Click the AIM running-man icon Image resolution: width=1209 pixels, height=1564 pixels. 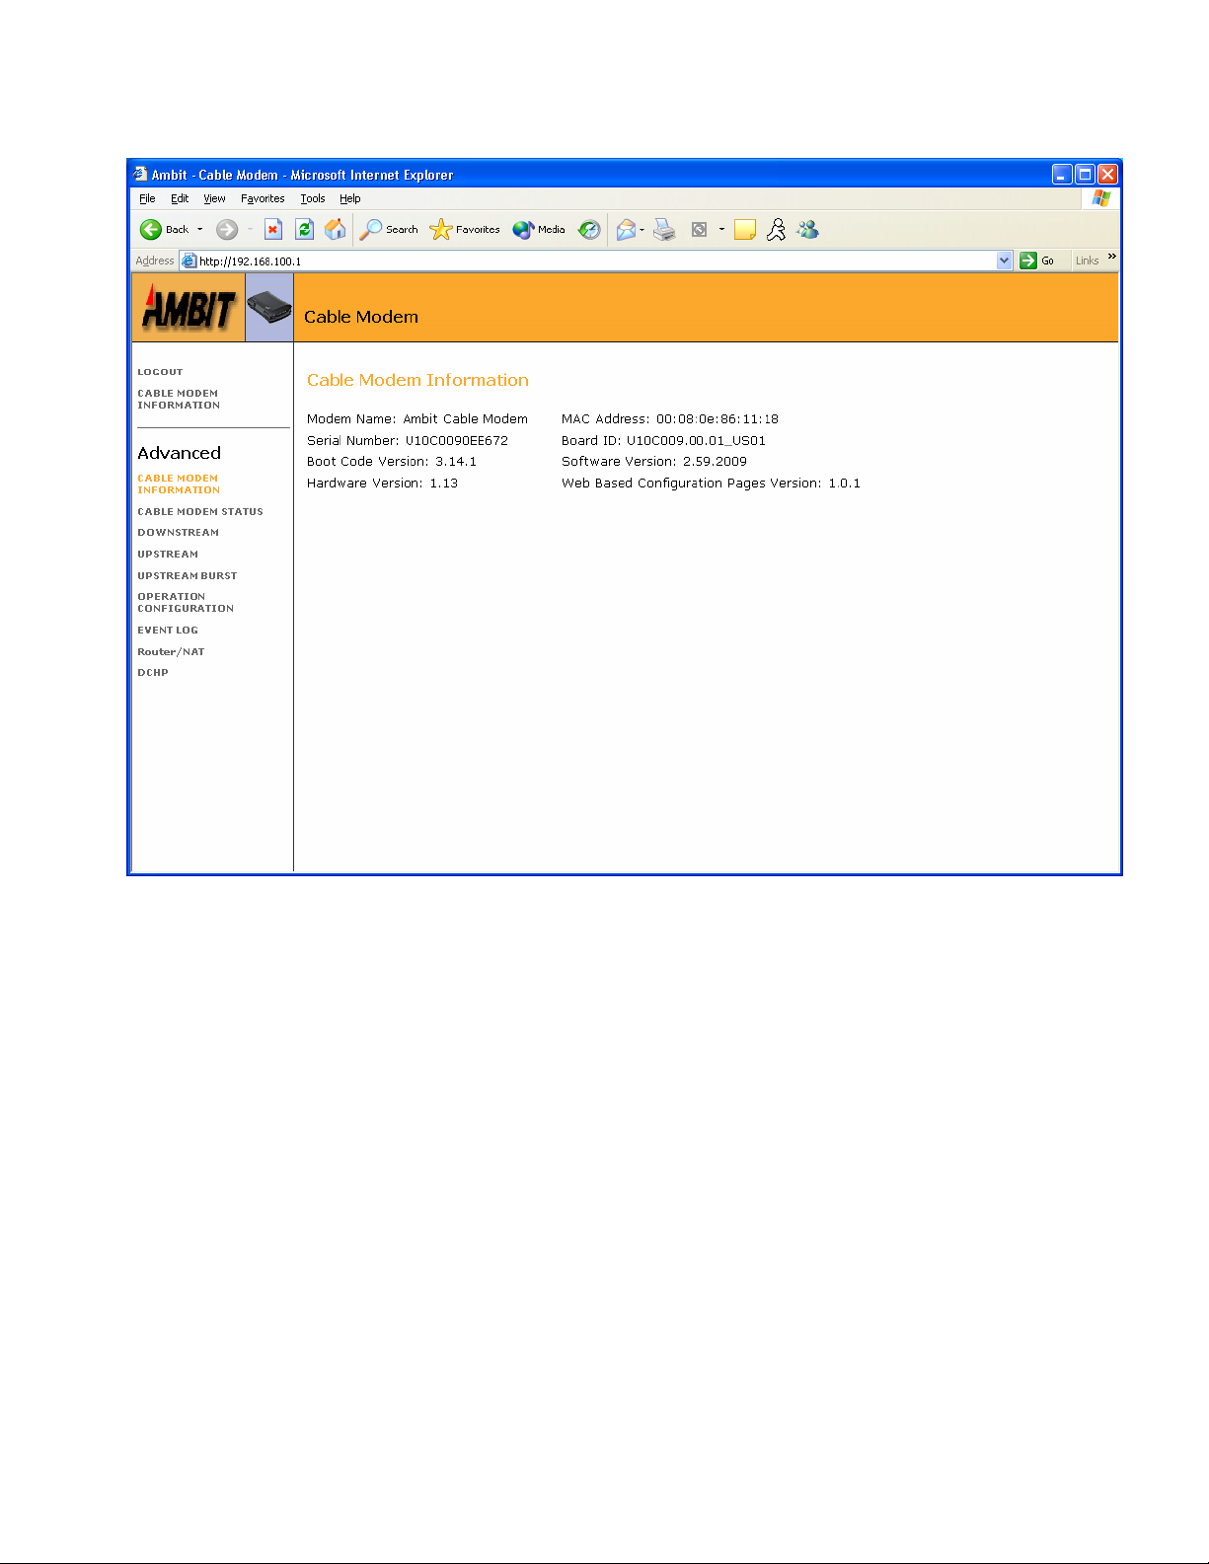pos(777,230)
